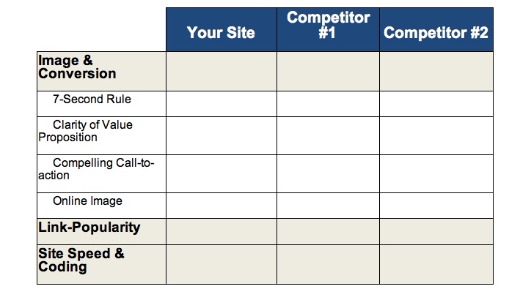This screenshot has height=289, width=509.
Task: Click the Compelling Call-to-action row label
Action: [x=96, y=169]
